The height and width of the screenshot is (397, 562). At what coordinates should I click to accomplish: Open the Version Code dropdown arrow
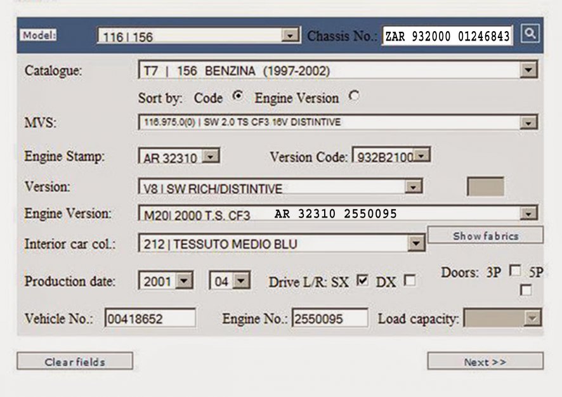tap(422, 156)
